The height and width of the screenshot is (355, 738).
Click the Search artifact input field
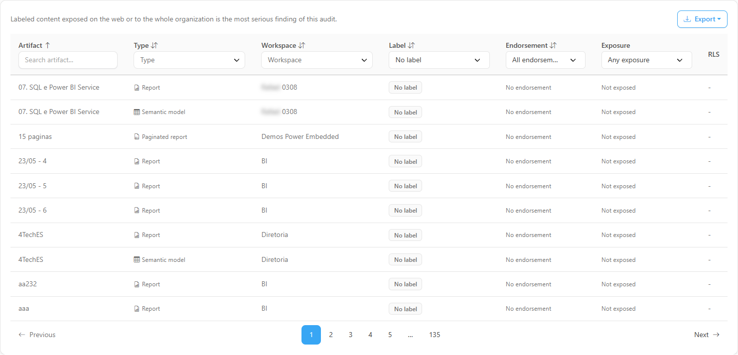[68, 60]
